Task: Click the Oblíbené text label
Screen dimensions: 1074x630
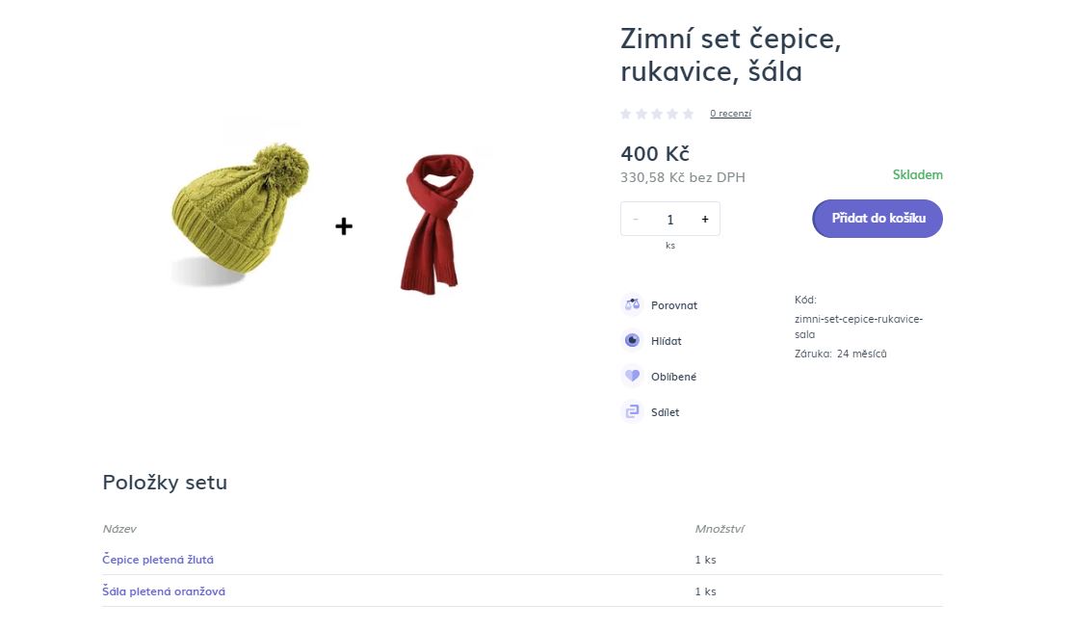Action: tap(673, 377)
